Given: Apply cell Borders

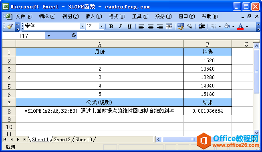Looking at the screenshot, I should coord(213,26).
